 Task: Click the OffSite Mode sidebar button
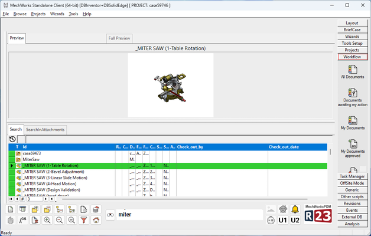[352, 183]
